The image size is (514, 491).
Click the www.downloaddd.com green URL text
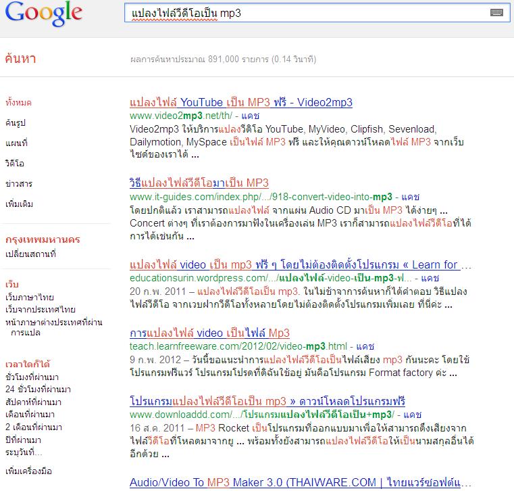[262, 415]
